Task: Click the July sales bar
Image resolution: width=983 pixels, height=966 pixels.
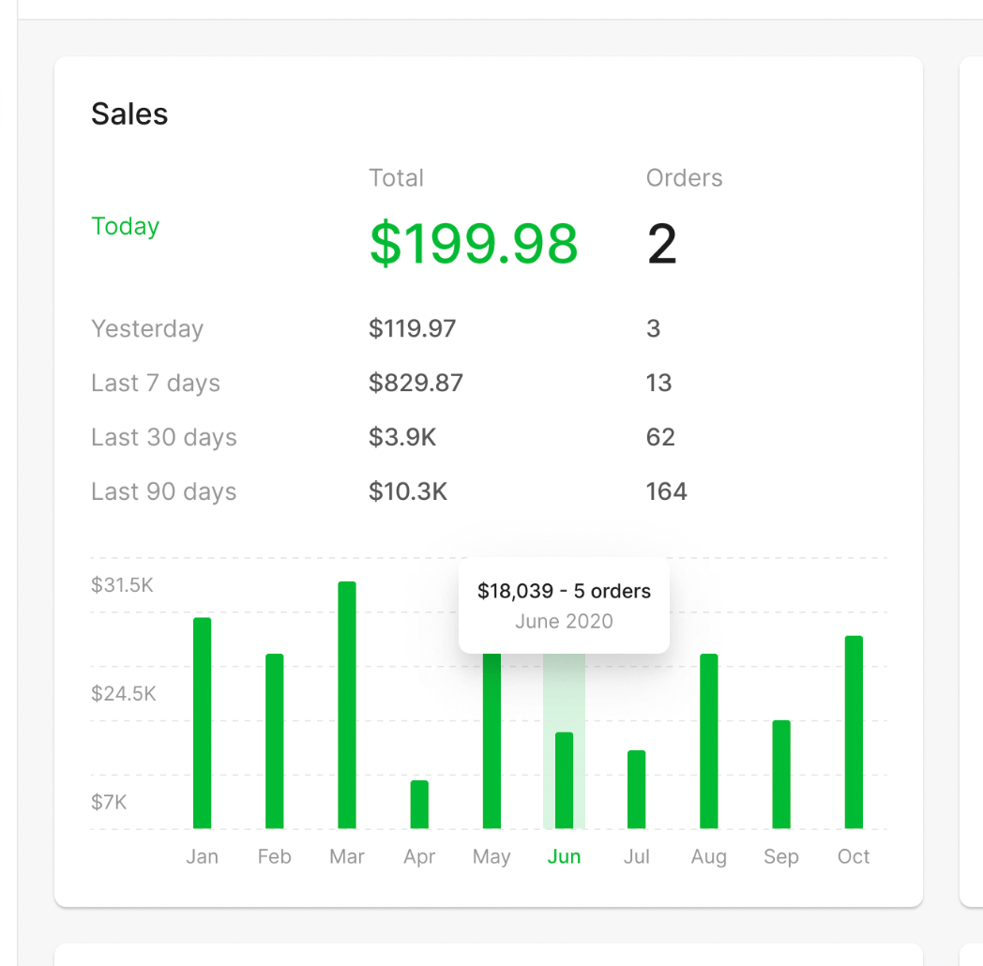Action: click(637, 790)
